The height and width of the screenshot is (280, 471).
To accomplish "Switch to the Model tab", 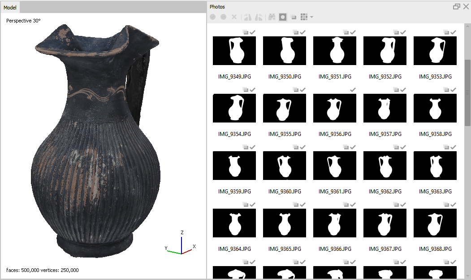I will [10, 8].
